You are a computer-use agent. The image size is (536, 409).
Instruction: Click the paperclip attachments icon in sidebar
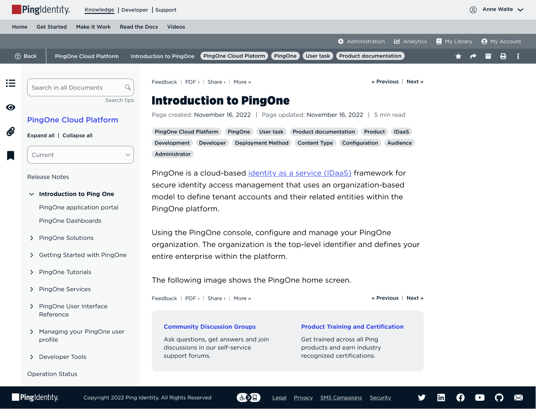[10, 131]
